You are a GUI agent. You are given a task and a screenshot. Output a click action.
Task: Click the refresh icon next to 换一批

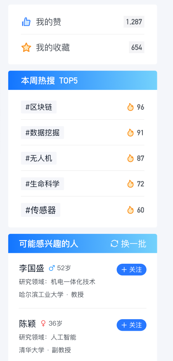pyautogui.click(x=114, y=243)
